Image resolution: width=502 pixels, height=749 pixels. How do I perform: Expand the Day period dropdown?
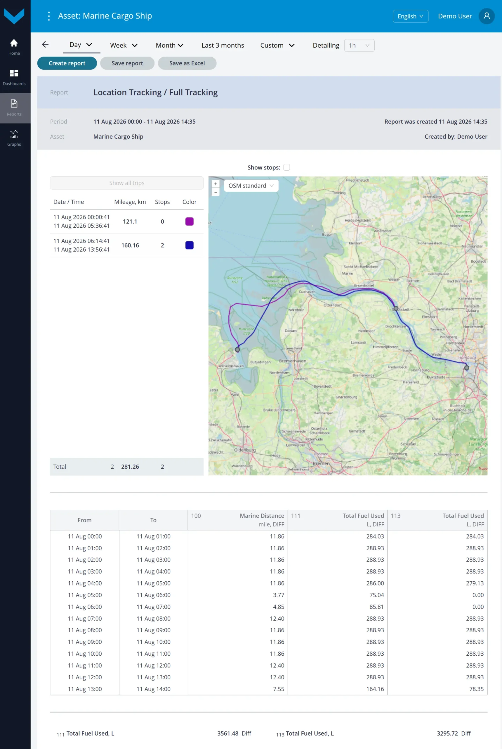81,44
